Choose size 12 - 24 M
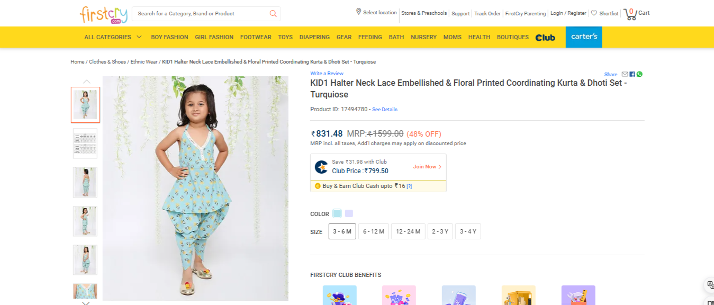The width and height of the screenshot is (714, 305). [x=408, y=231]
